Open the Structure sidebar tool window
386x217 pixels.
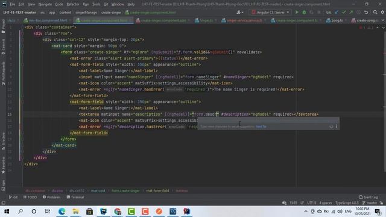(3, 141)
